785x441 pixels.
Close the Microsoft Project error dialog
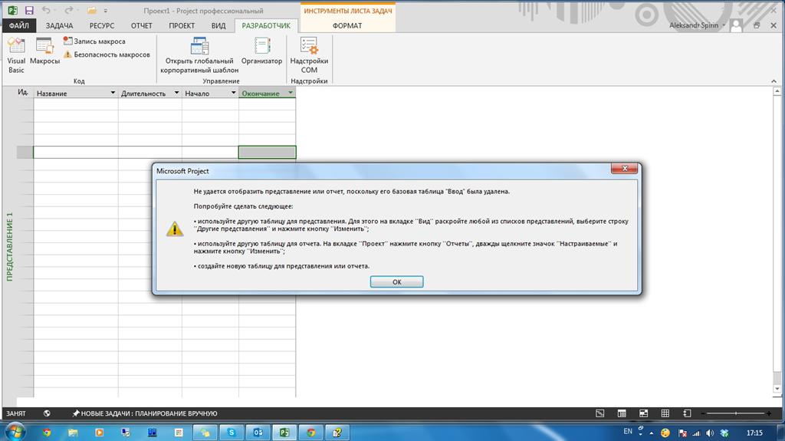[624, 169]
